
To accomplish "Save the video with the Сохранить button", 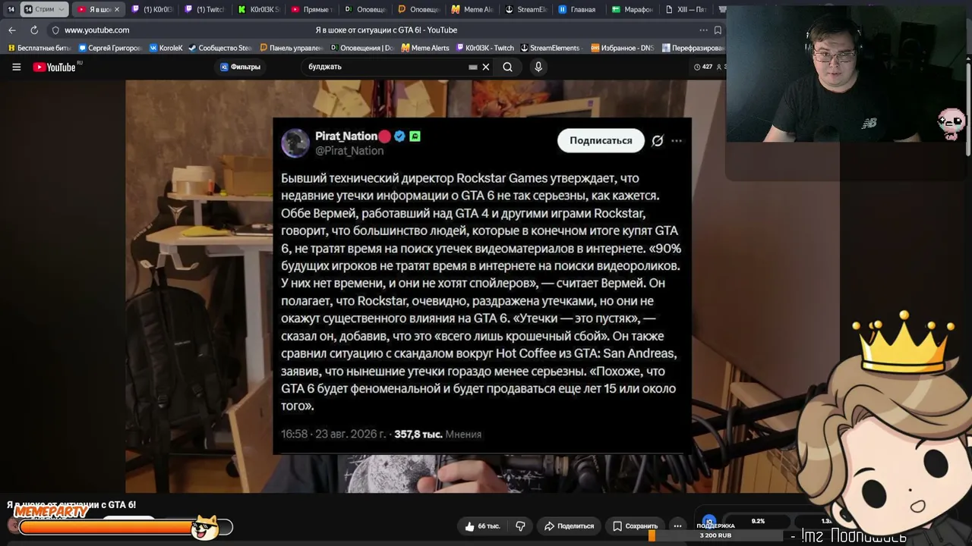I will click(636, 526).
